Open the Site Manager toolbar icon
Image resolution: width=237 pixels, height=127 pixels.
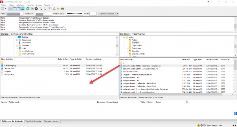click(3, 9)
